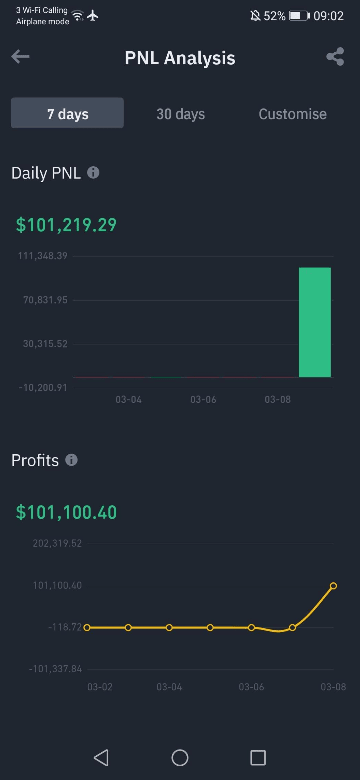Tap first profit point on 03-02
The width and height of the screenshot is (360, 780).
point(87,628)
